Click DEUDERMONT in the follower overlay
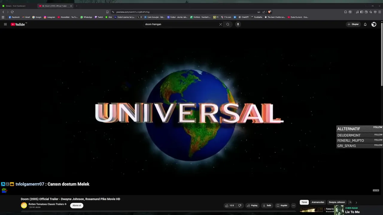 point(349,135)
